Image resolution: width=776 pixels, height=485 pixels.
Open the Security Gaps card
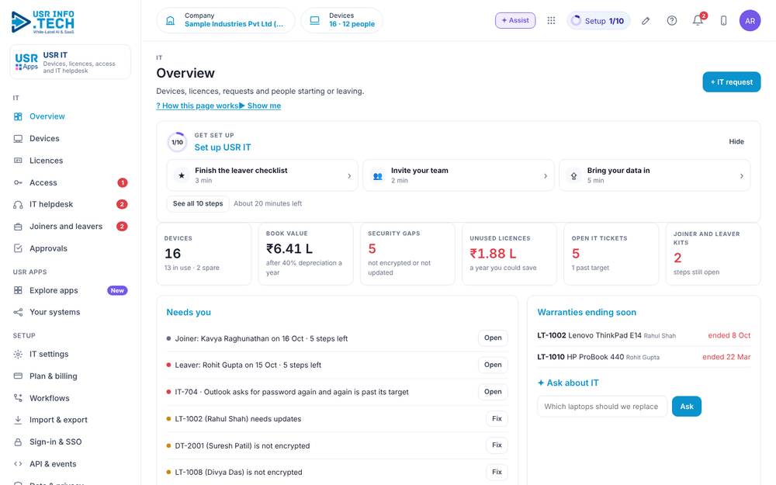click(x=407, y=254)
